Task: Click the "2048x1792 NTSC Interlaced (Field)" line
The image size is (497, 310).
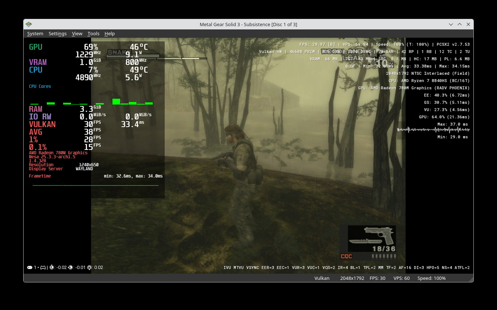Action: tap(428, 73)
